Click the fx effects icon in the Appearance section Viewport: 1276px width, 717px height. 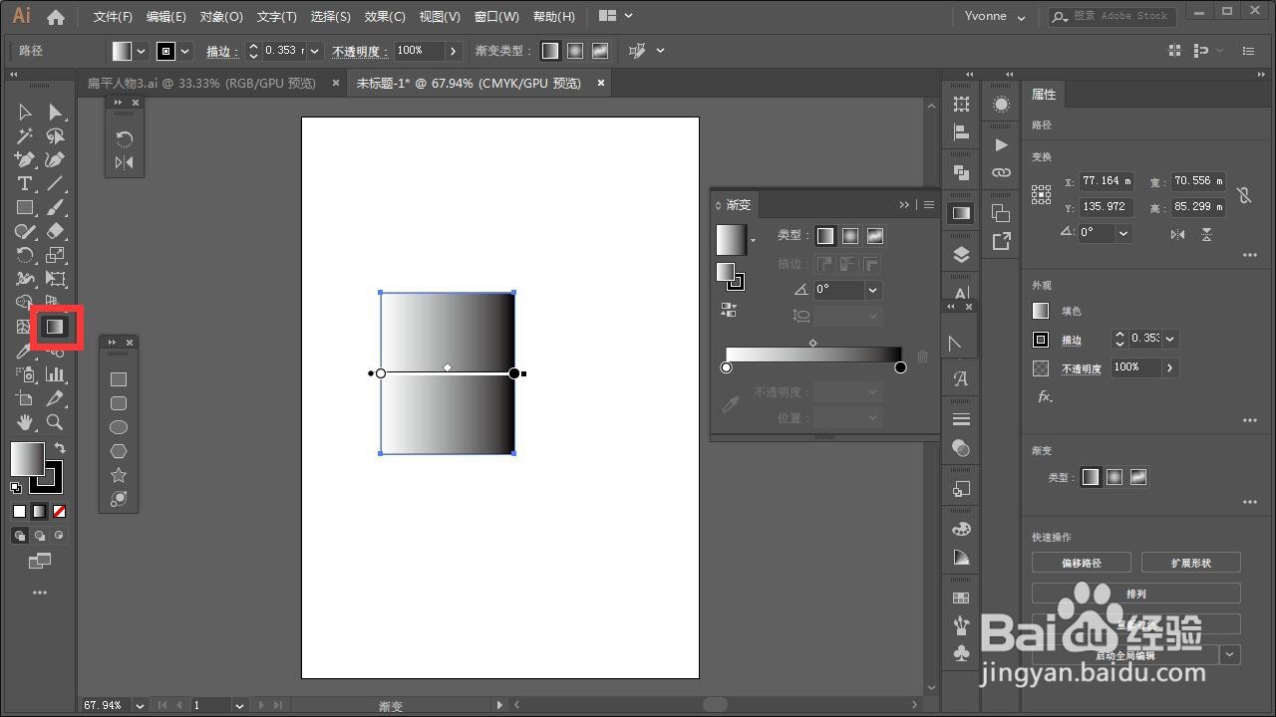(x=1044, y=396)
